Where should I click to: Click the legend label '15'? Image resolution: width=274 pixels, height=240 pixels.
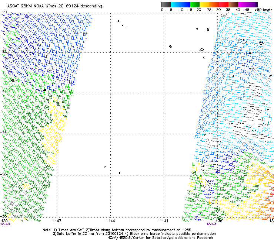coord(190,10)
